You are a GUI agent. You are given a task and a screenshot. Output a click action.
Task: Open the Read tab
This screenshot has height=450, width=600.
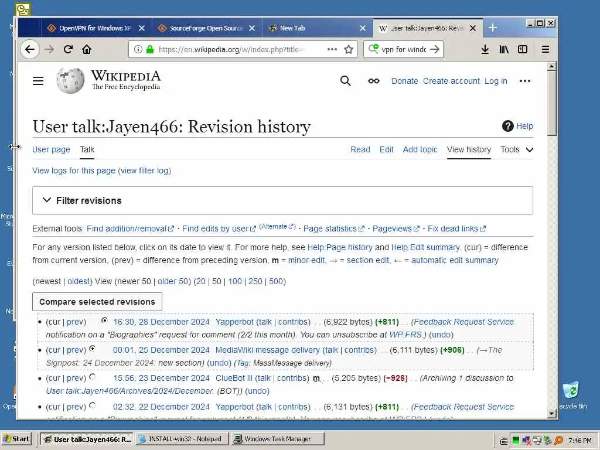360,149
